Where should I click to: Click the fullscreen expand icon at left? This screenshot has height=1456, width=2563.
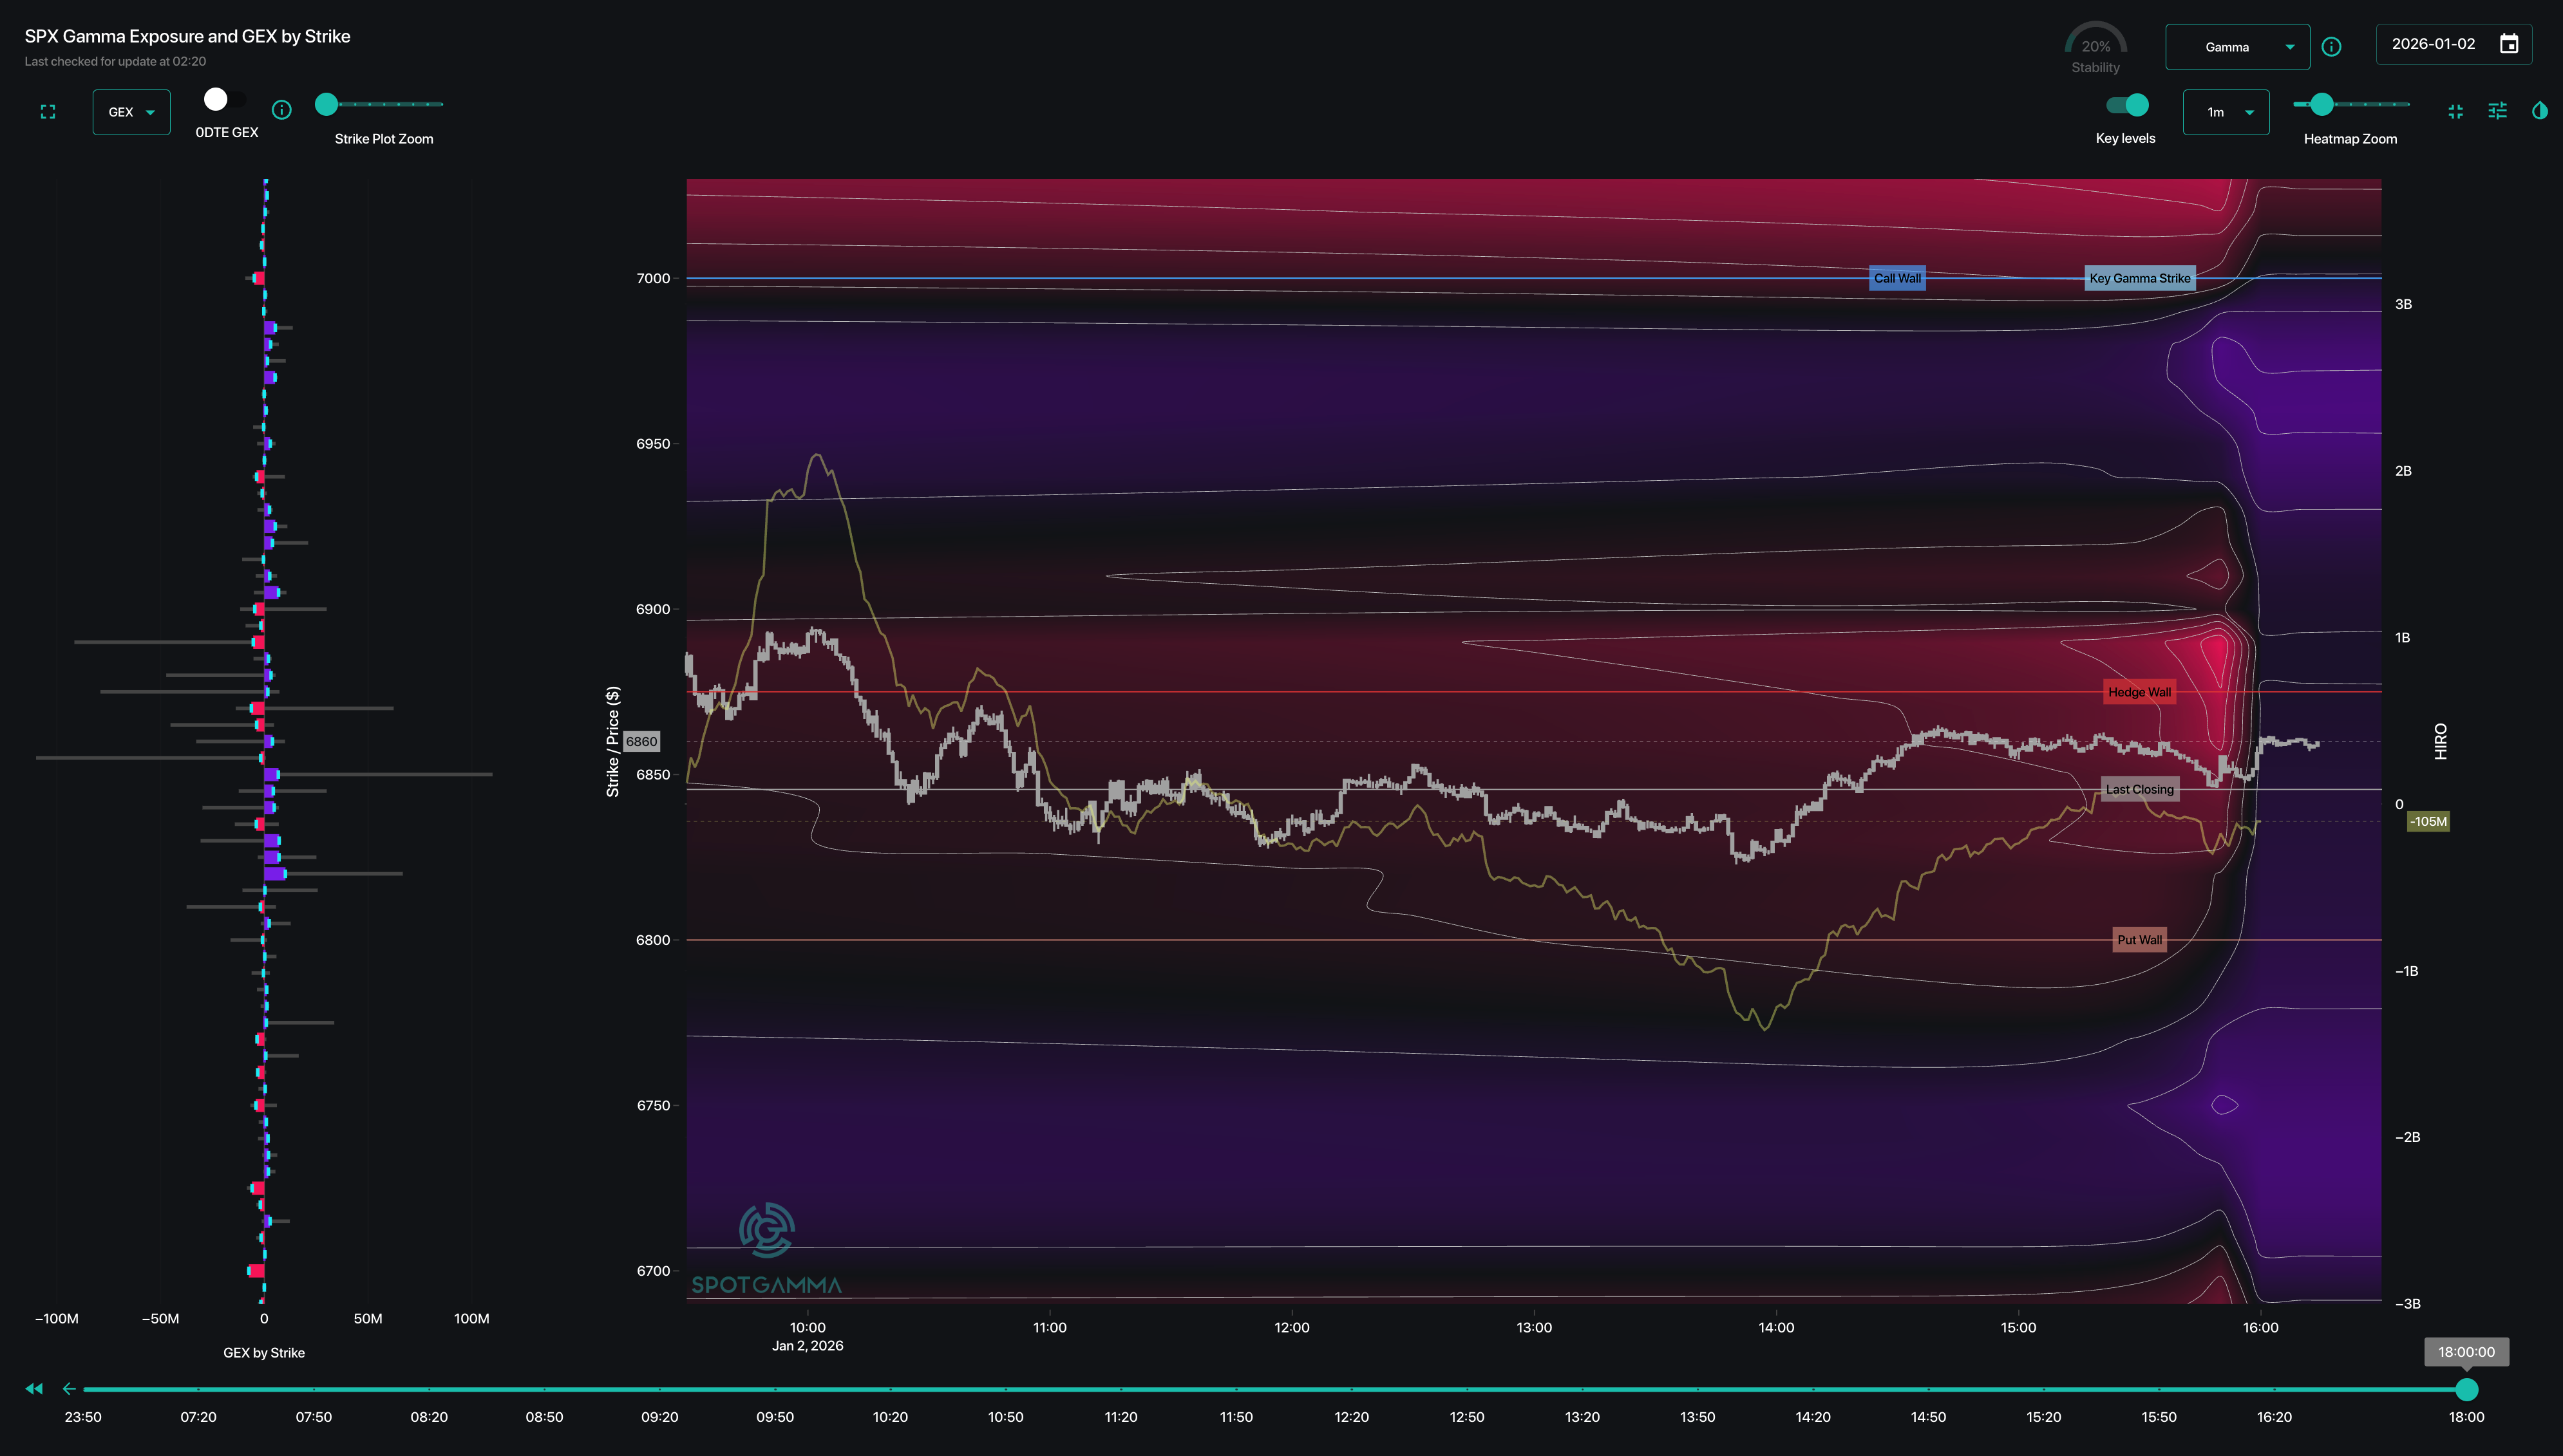pos(47,112)
